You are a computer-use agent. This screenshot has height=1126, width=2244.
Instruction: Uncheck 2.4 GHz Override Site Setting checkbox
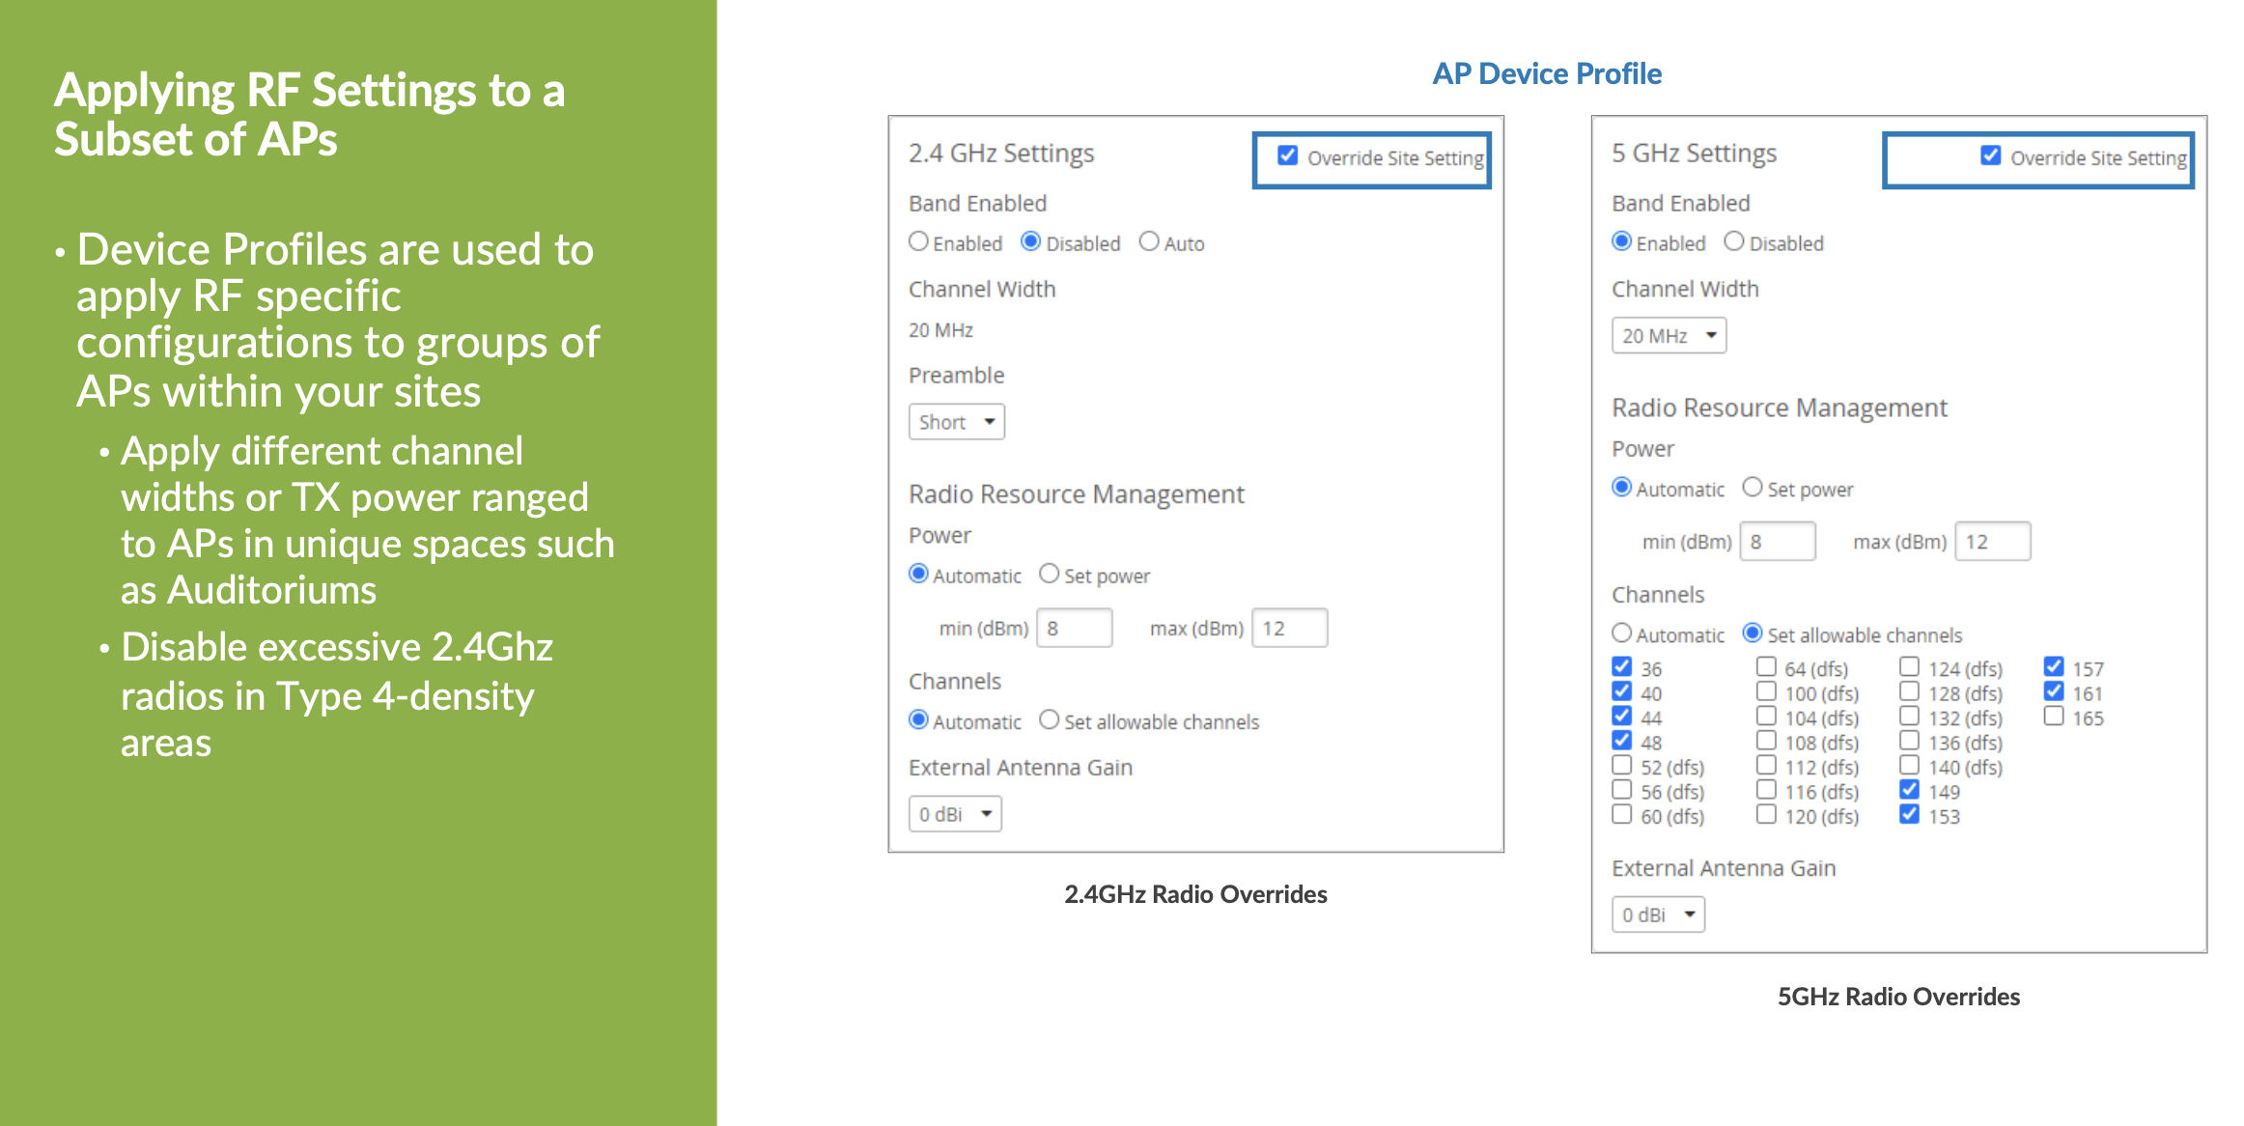tap(1287, 155)
